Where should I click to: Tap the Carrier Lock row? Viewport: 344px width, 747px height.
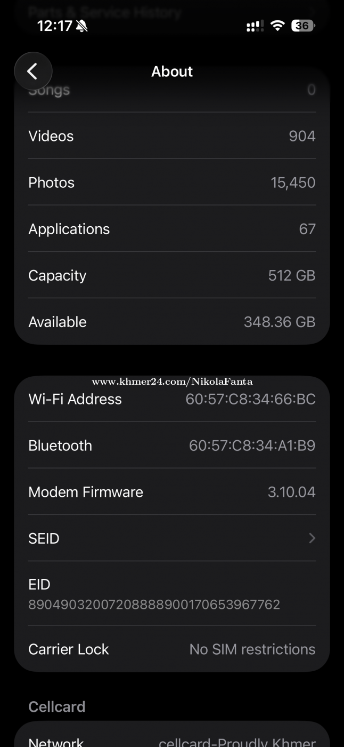pos(171,649)
